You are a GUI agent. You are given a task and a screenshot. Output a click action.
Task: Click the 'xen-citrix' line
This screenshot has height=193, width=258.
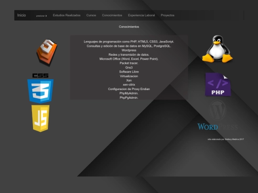pos(129,84)
